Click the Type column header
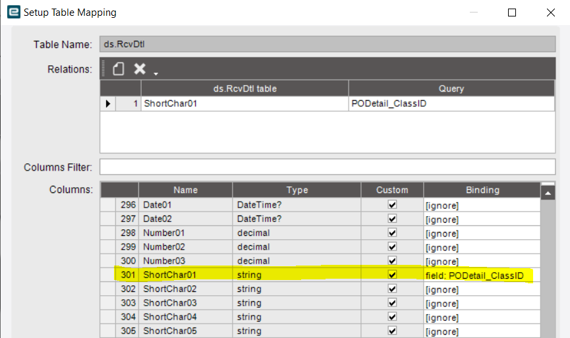570x338 pixels. pos(297,190)
